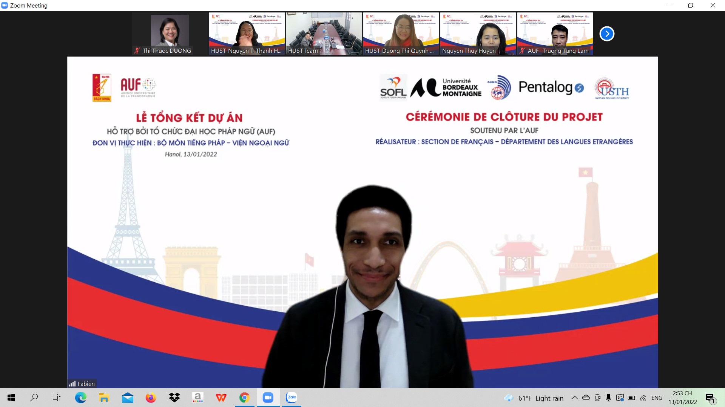Screen dimensions: 725x407
Task: Open the Mail app in taskbar
Action: pyautogui.click(x=127, y=398)
